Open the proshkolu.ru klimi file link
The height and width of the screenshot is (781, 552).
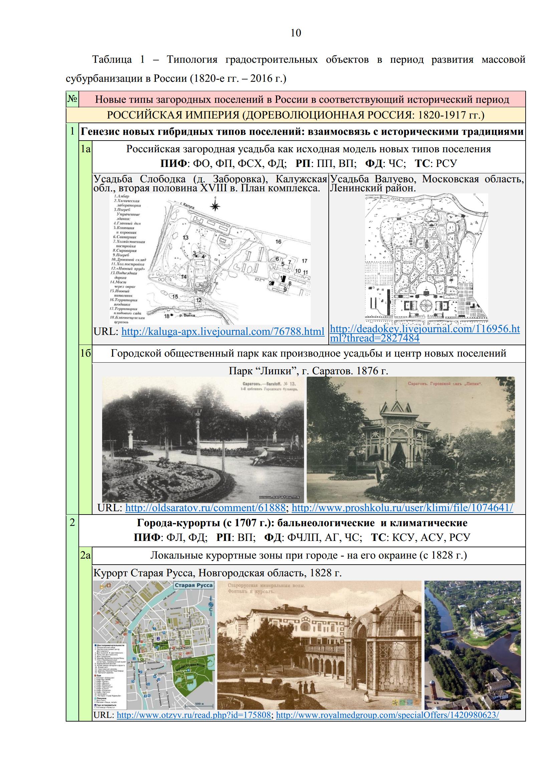point(402,508)
